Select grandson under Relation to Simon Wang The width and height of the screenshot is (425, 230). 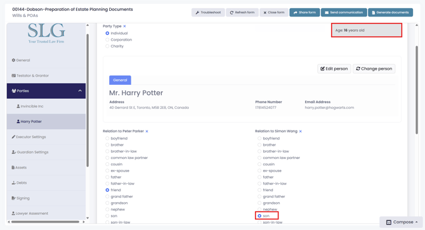point(259,203)
